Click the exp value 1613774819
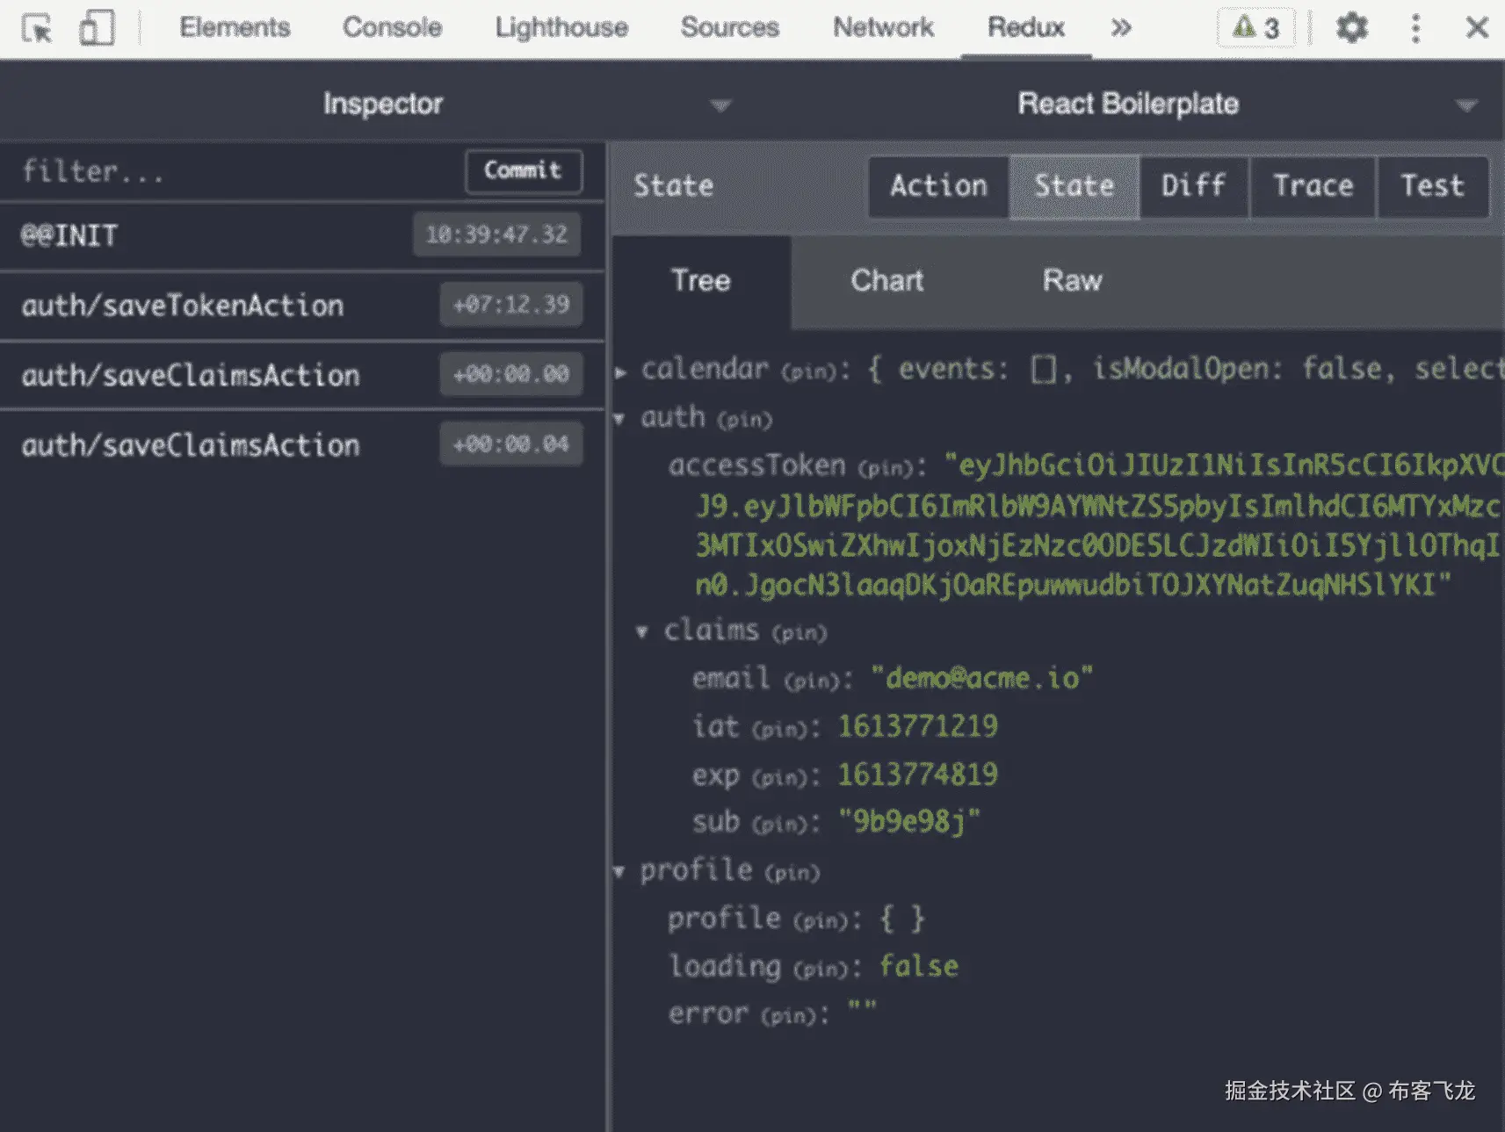Image resolution: width=1505 pixels, height=1132 pixels. (918, 775)
